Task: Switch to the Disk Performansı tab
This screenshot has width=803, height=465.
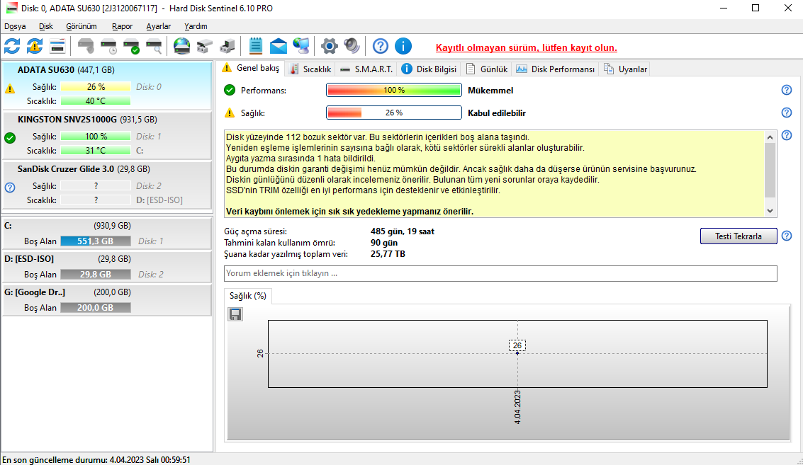Action: pos(556,69)
